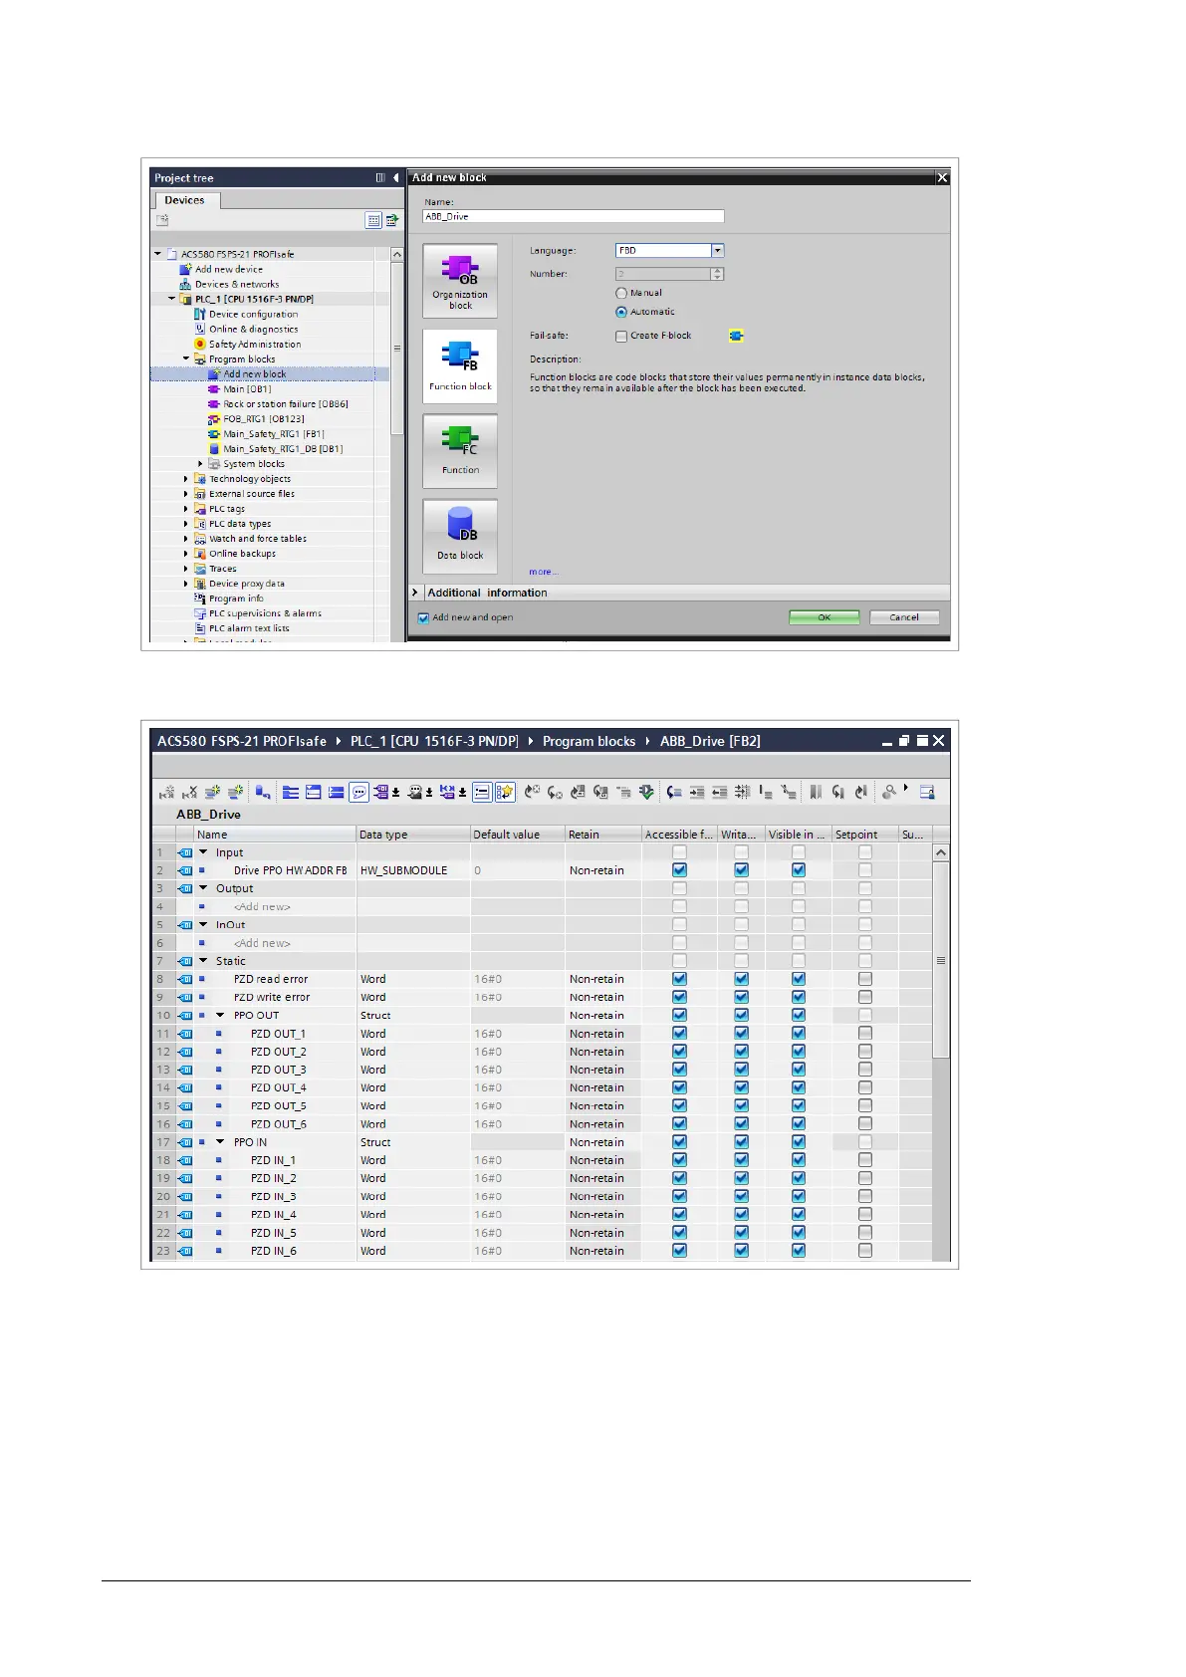Expand the Technology objects tree node
Screen dimensions: 1186x1677
(186, 479)
